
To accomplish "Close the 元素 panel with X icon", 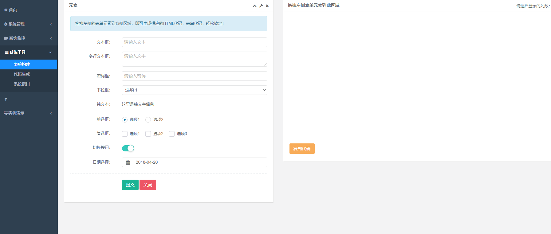I will (267, 6).
